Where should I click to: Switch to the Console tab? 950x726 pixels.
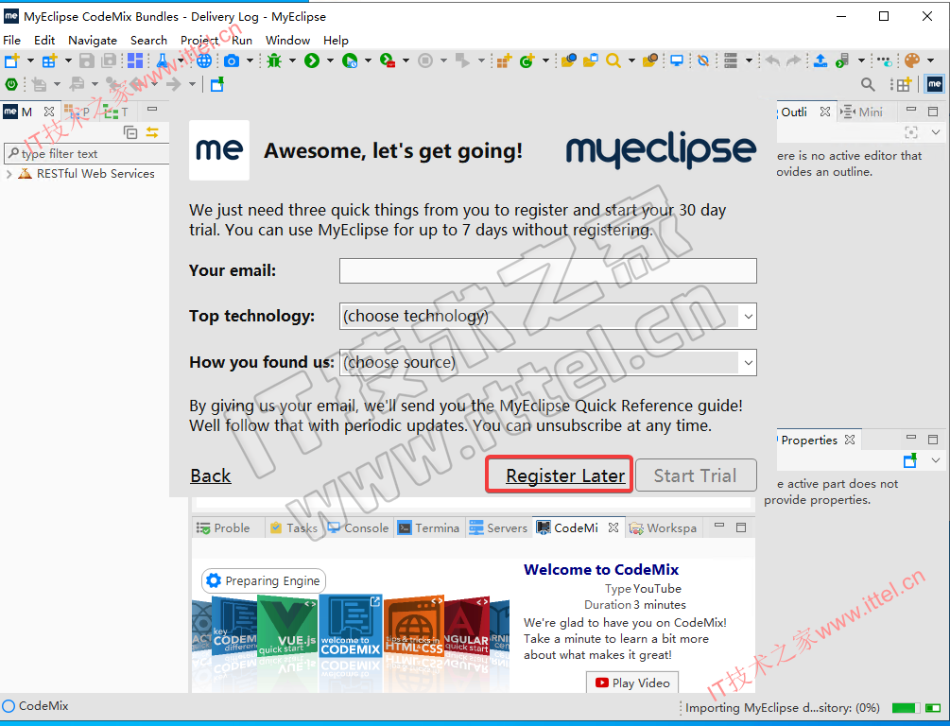click(358, 527)
